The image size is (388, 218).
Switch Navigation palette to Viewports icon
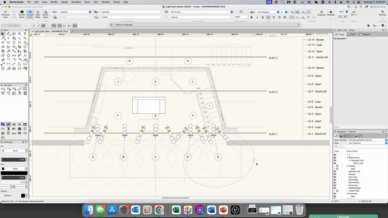[350, 136]
